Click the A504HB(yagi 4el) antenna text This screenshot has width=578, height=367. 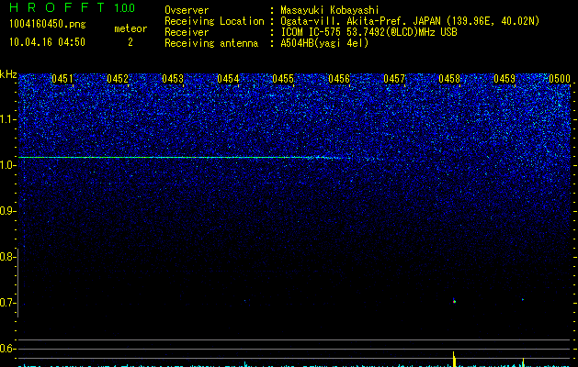[x=324, y=43]
